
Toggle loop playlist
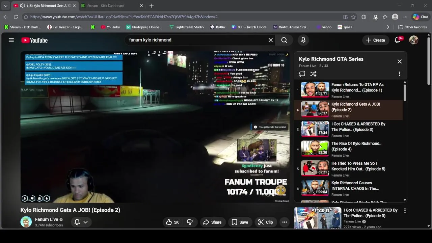[x=302, y=74]
